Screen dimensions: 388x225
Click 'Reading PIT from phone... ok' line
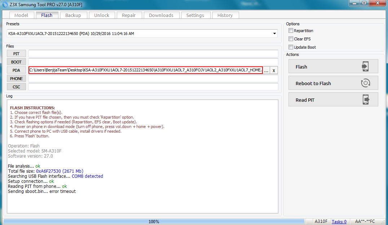38,186
